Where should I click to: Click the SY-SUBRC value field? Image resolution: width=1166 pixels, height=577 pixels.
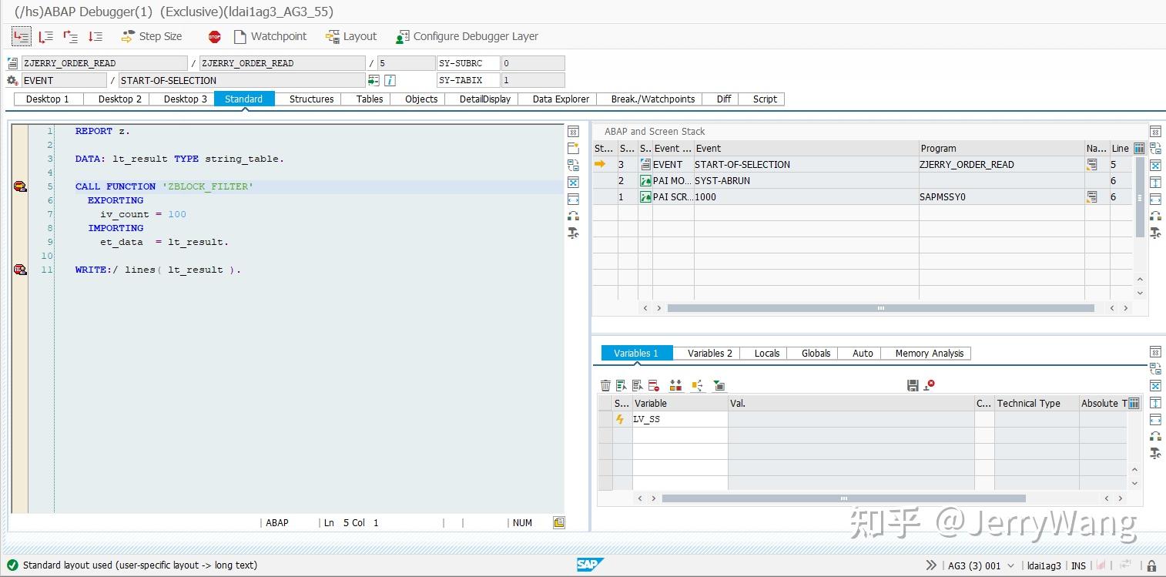click(533, 62)
